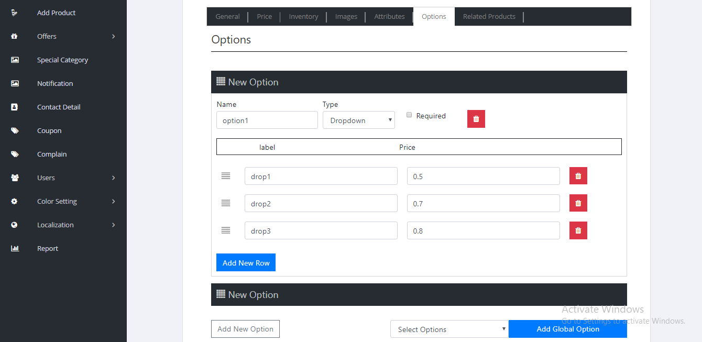
Task: Click the Add Global Option button
Action: tap(567, 329)
